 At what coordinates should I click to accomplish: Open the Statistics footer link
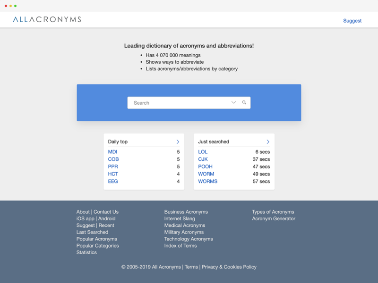[86, 252]
